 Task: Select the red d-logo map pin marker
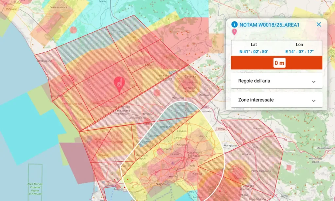[x=119, y=85]
